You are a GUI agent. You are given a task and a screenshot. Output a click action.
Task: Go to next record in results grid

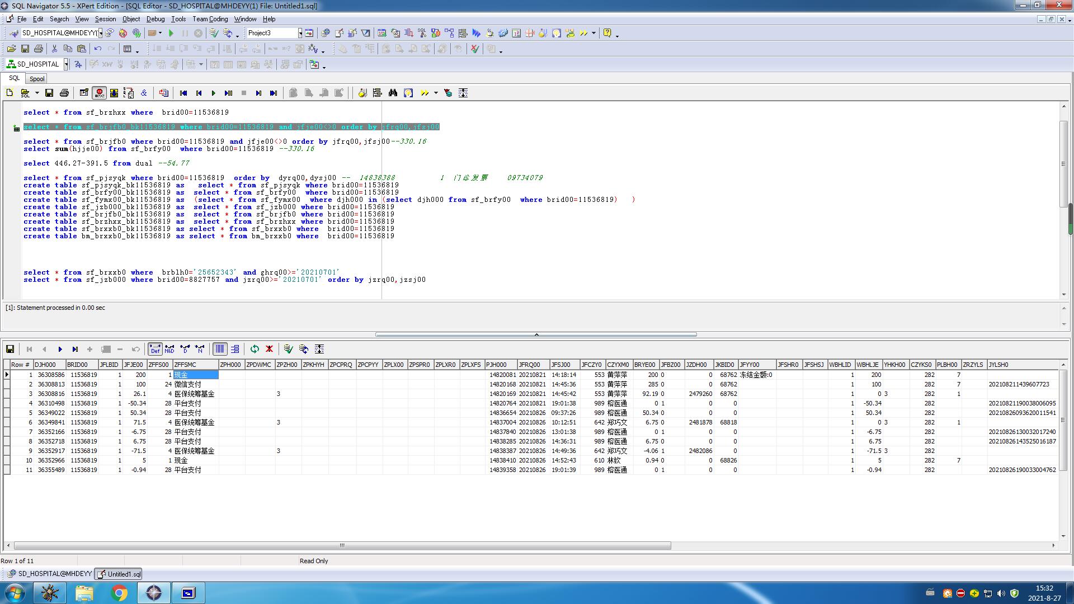(x=60, y=349)
